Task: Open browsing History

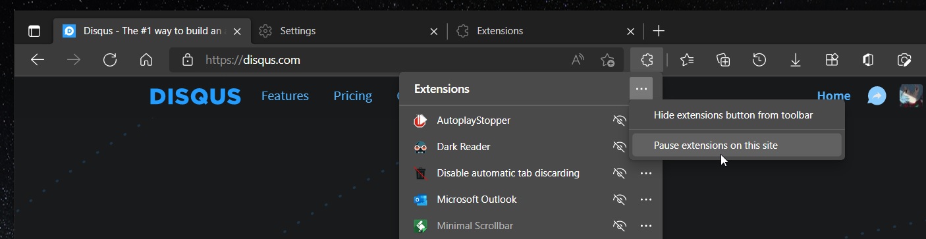Action: tap(759, 60)
